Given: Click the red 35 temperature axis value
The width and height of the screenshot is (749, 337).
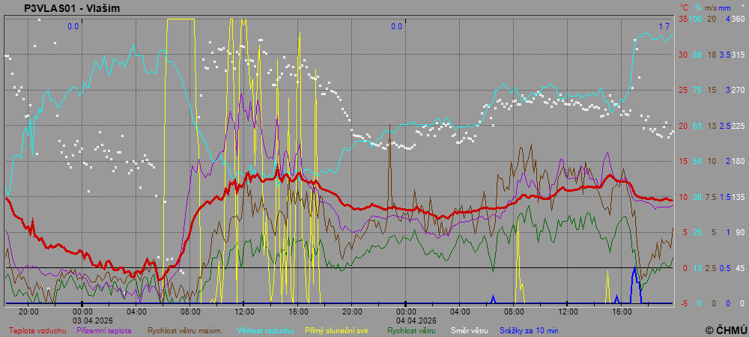Looking at the screenshot, I should click(683, 19).
